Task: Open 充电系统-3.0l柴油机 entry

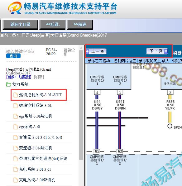Action: coord(37,180)
